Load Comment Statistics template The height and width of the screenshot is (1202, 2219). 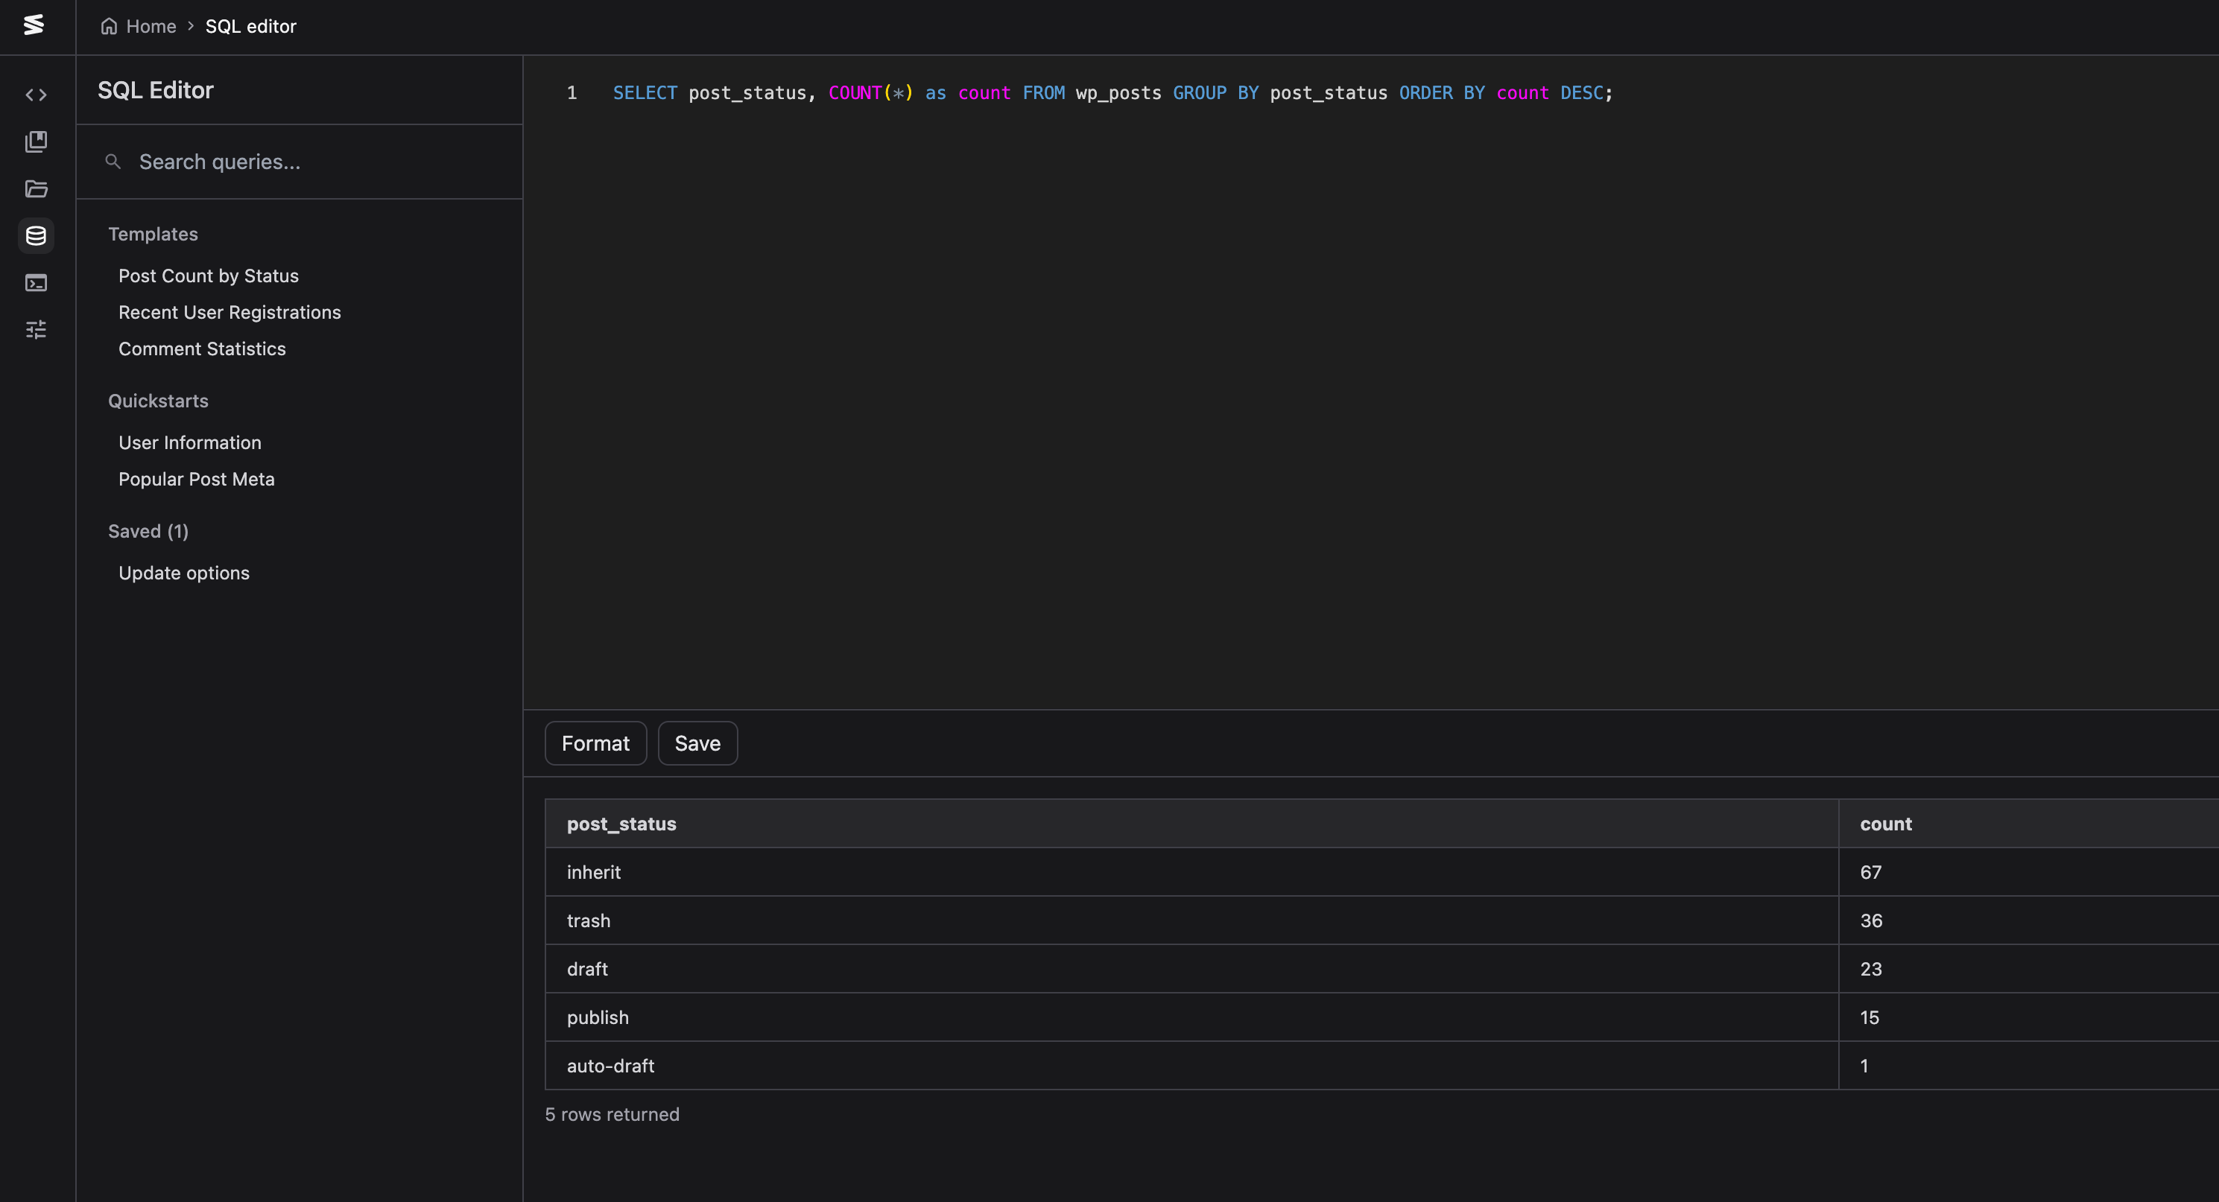(202, 348)
